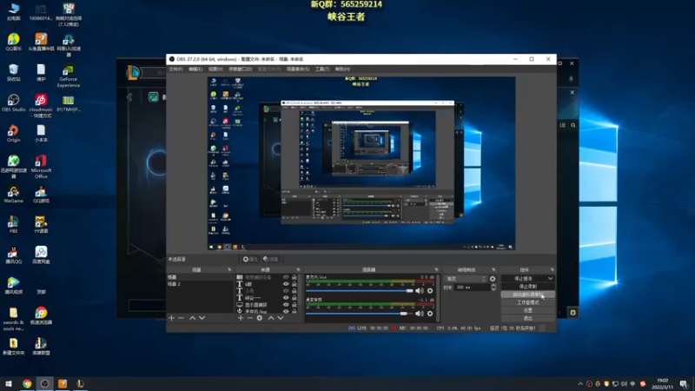Move source down in Sources panel

[x=281, y=318]
